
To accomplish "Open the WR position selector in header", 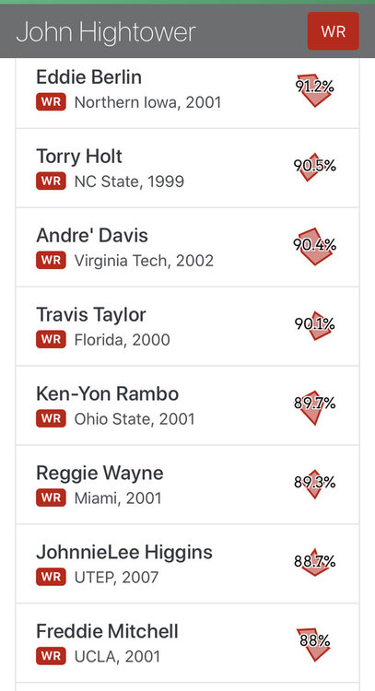I will [x=334, y=31].
